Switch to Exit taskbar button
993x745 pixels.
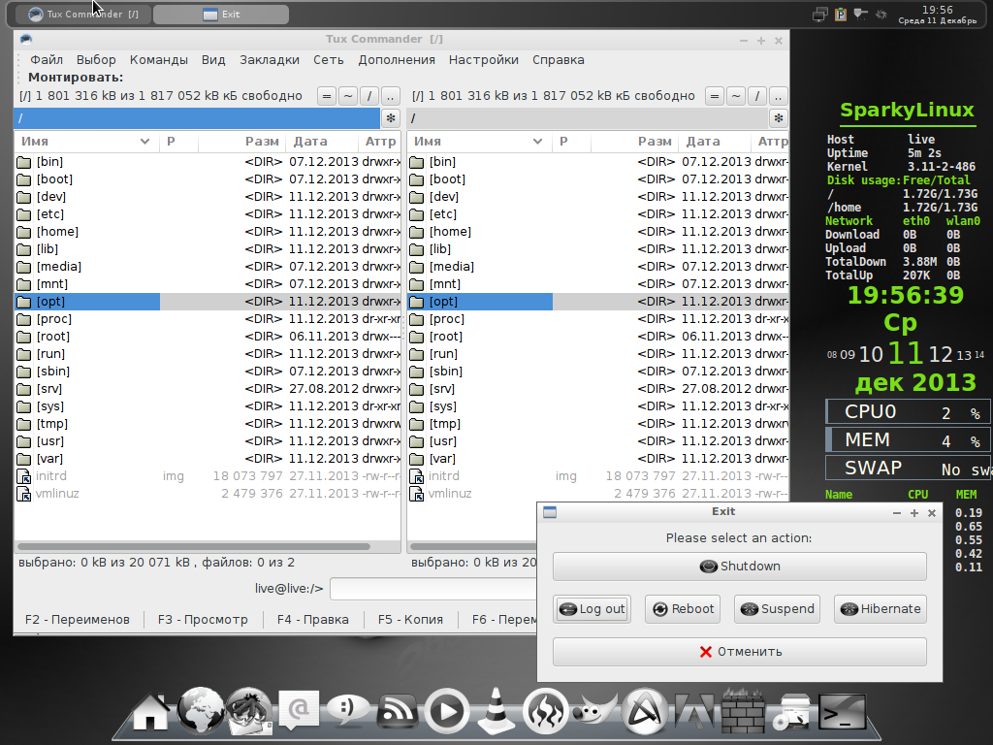point(221,14)
